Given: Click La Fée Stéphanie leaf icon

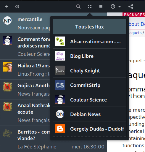Looking at the screenshot, I should (x=7, y=133).
